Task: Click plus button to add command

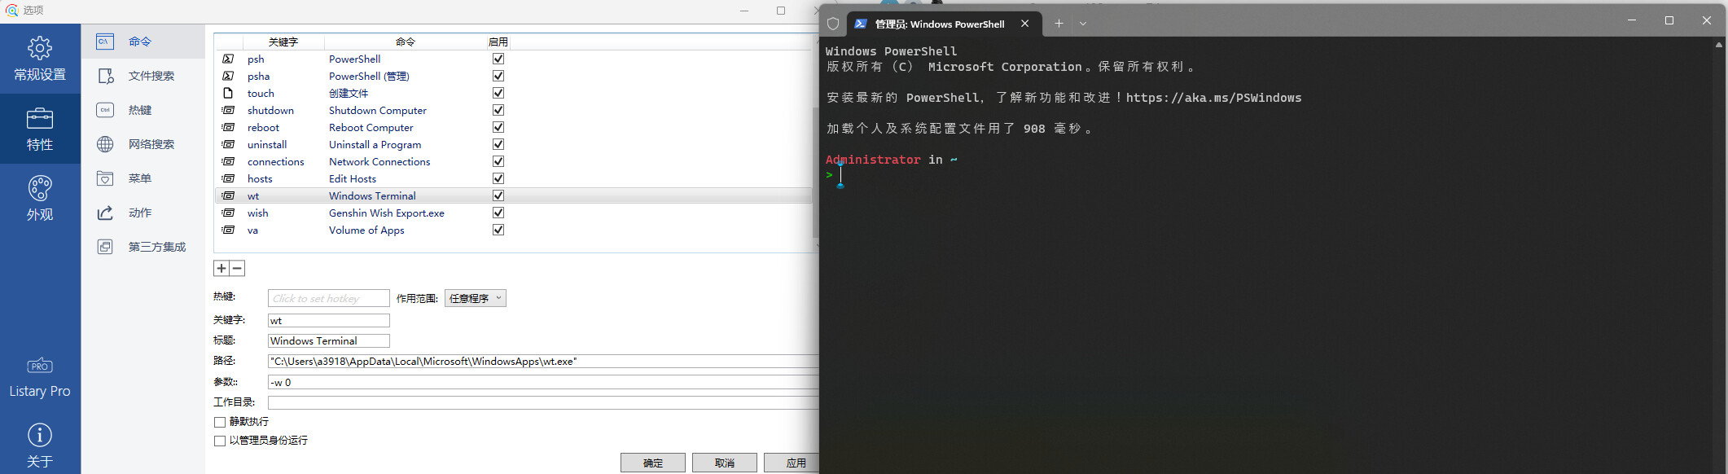Action: 221,268
